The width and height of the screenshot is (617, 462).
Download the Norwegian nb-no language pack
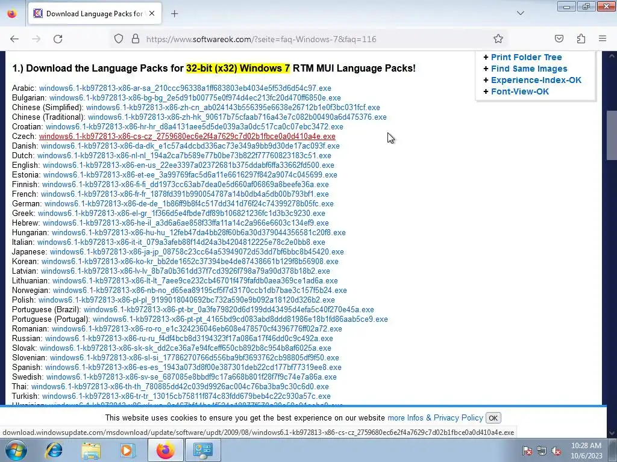[200, 291]
